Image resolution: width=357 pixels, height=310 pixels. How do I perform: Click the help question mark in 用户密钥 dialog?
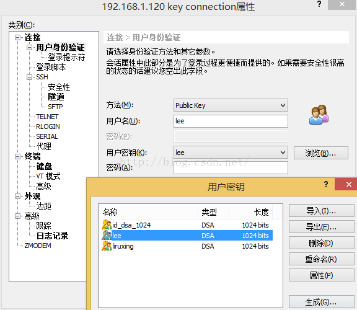click(x=326, y=184)
